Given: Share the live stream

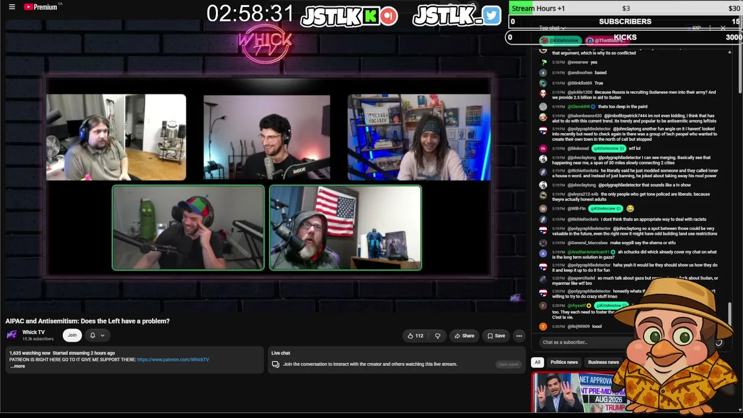Looking at the screenshot, I should point(464,336).
